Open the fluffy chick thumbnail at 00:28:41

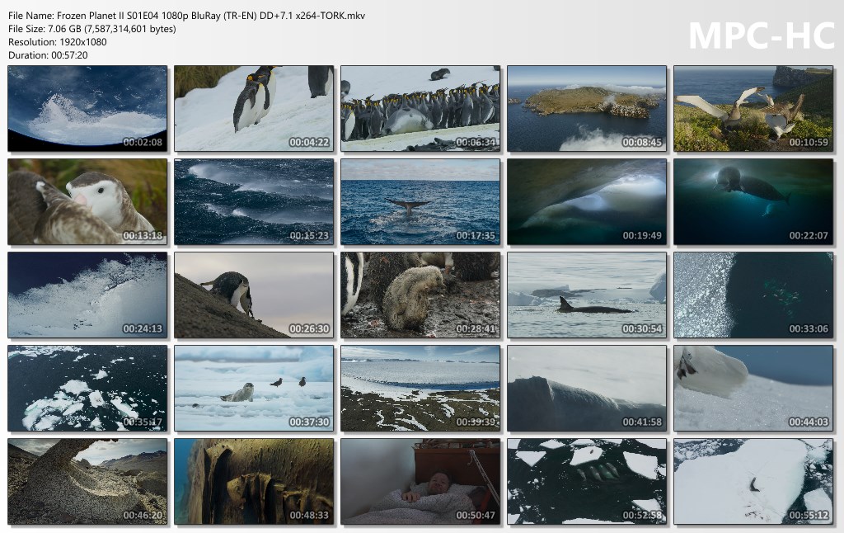click(x=420, y=295)
